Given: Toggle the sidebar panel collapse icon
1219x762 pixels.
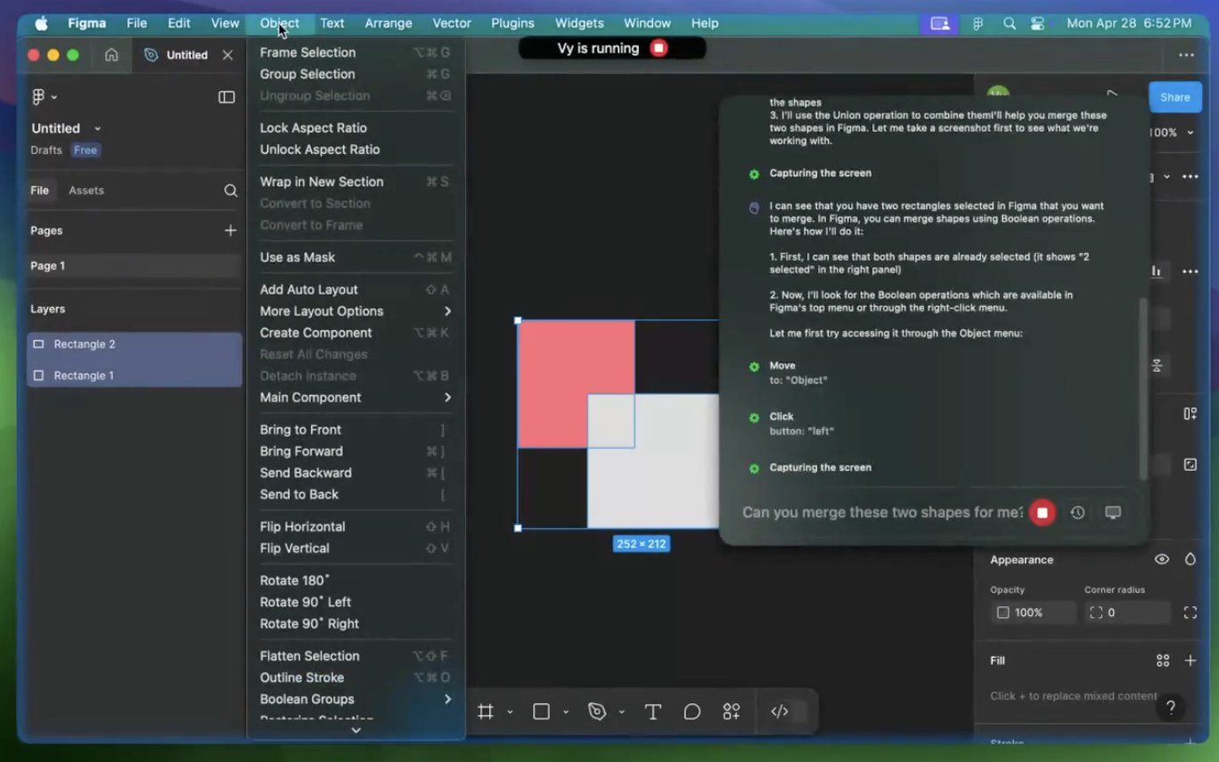Looking at the screenshot, I should pyautogui.click(x=226, y=97).
